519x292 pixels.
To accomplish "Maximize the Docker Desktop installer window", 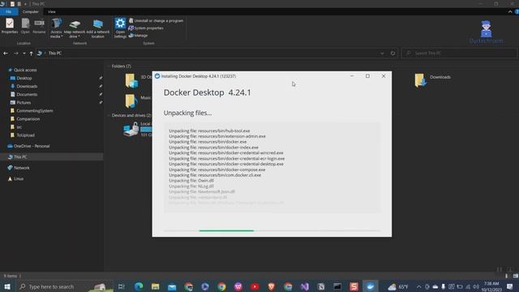I will 367,76.
